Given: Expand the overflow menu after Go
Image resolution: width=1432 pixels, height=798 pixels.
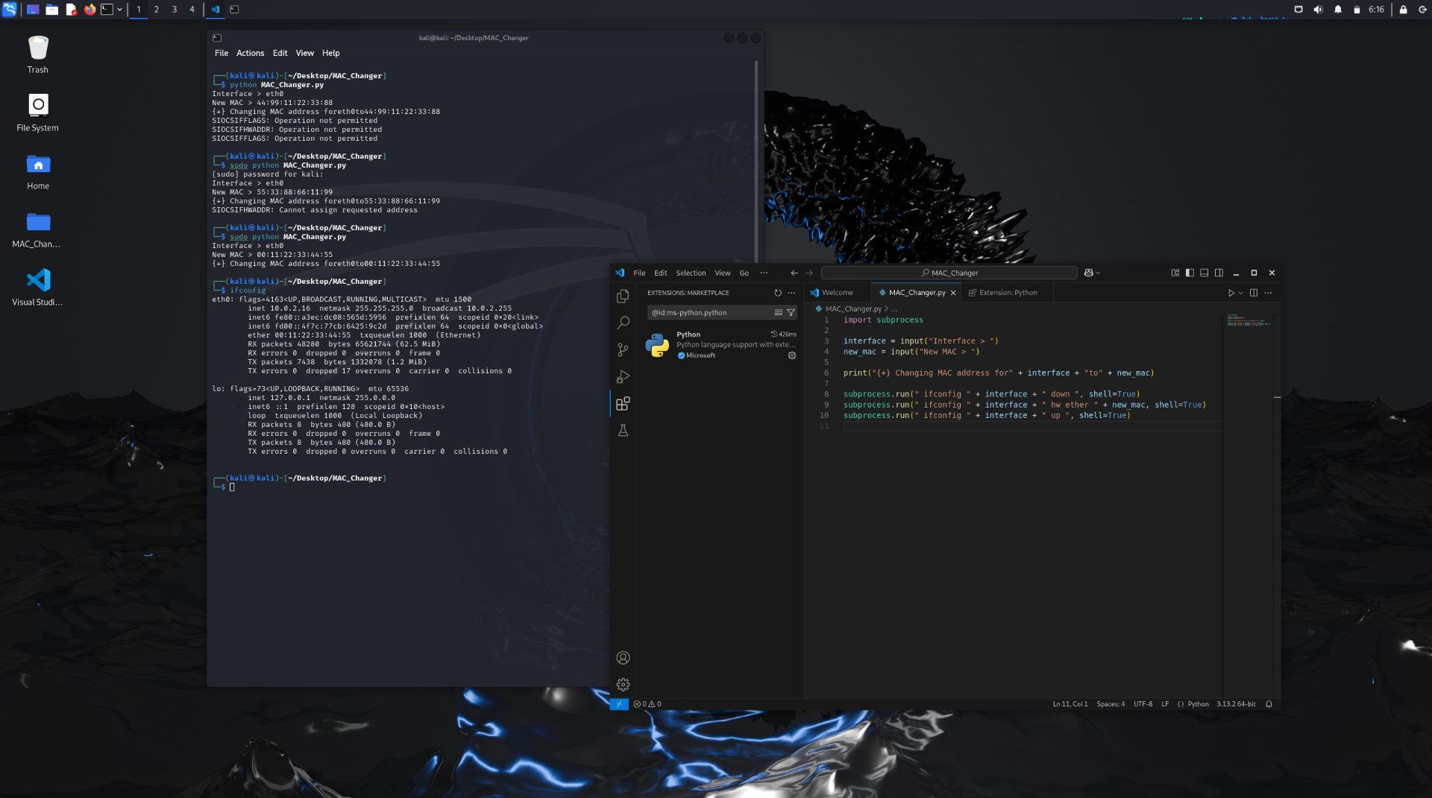Looking at the screenshot, I should 764,273.
